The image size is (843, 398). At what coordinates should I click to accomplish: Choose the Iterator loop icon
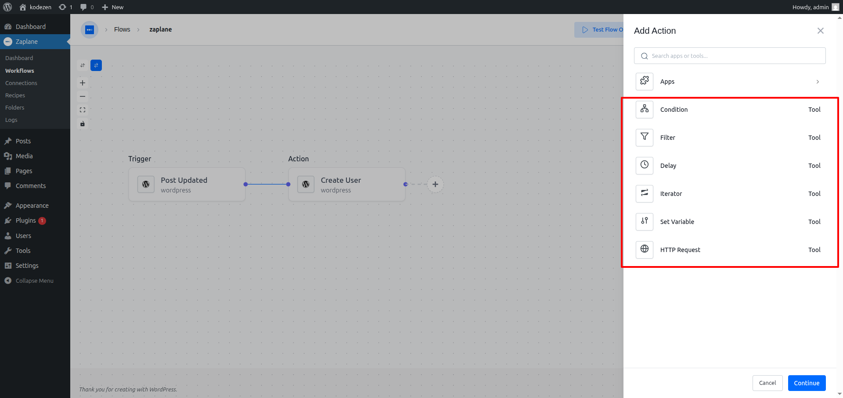tap(645, 193)
